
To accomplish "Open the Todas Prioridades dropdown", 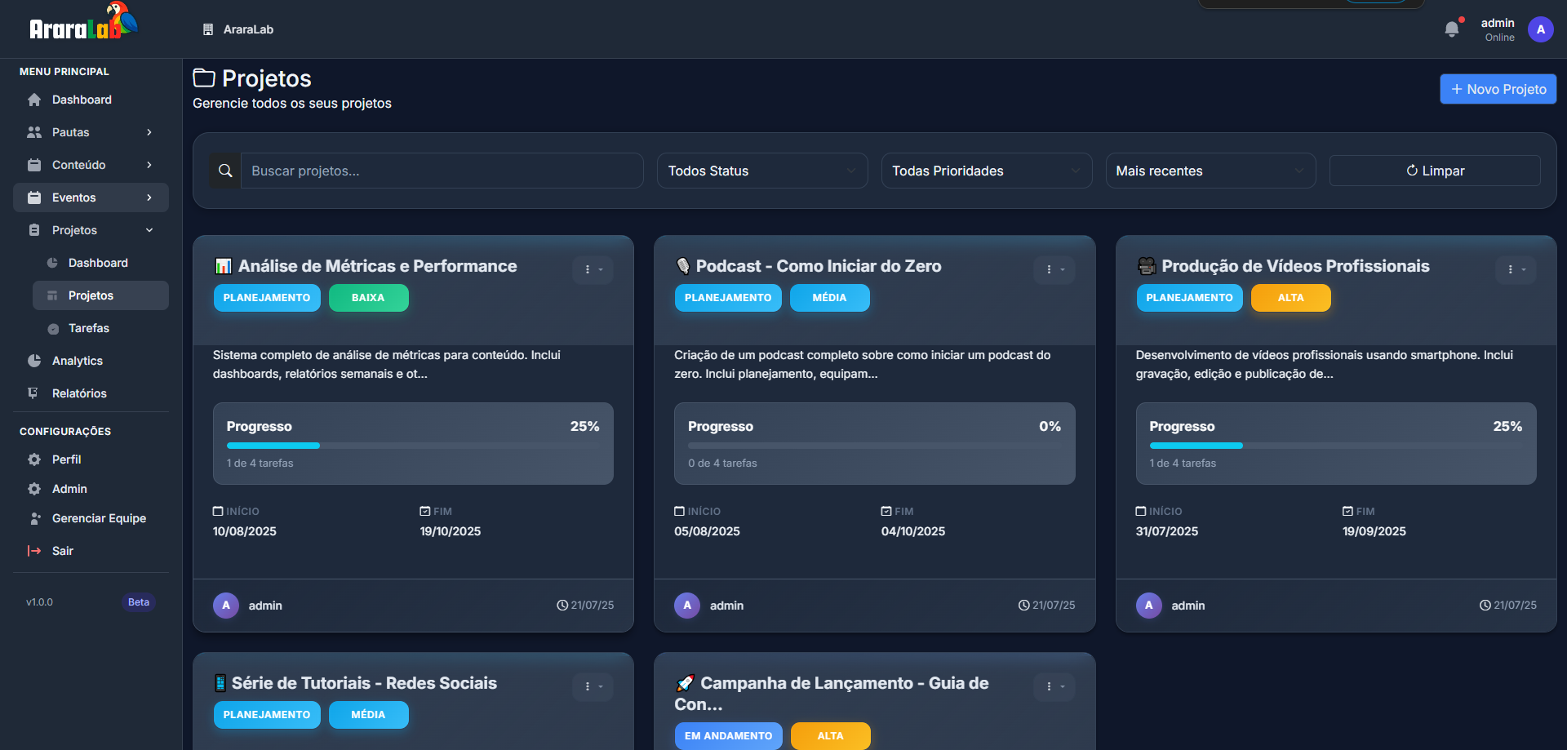I will 987,171.
